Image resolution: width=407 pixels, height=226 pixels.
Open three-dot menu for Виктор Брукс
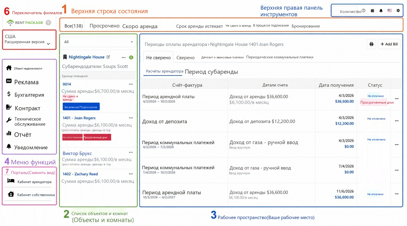(x=131, y=153)
